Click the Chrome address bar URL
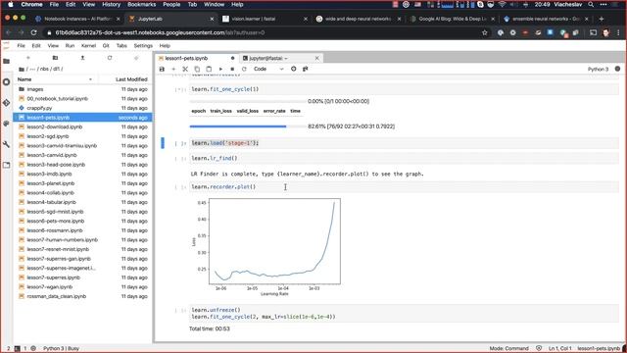This screenshot has height=353, width=627. pyautogui.click(x=160, y=32)
